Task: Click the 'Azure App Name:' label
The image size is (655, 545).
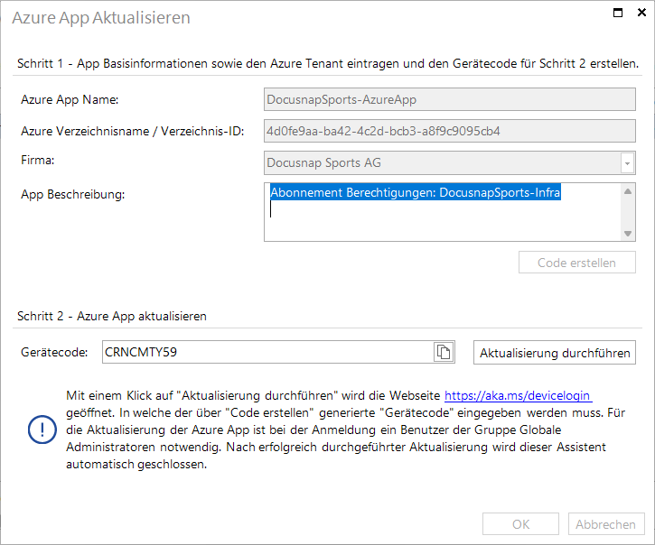Action: [x=70, y=100]
